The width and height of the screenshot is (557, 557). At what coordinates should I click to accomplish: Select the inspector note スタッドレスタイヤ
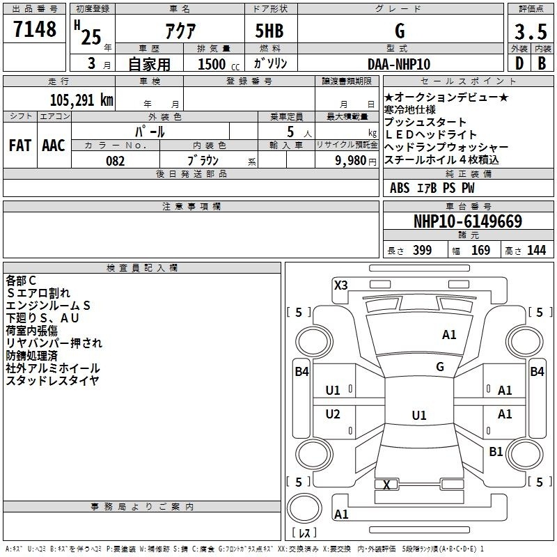(x=53, y=380)
